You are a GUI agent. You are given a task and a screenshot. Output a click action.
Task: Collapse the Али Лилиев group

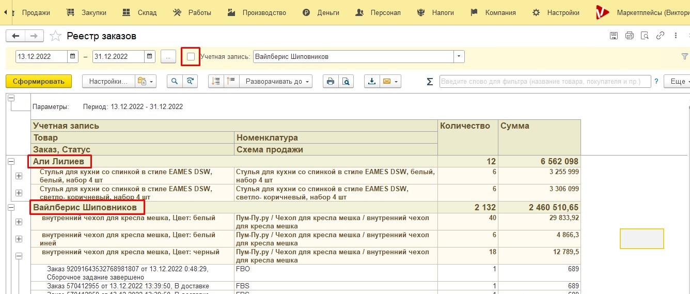pos(10,162)
